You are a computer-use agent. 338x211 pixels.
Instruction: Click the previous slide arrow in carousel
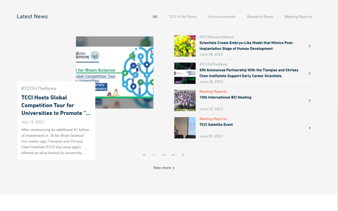(x=144, y=155)
